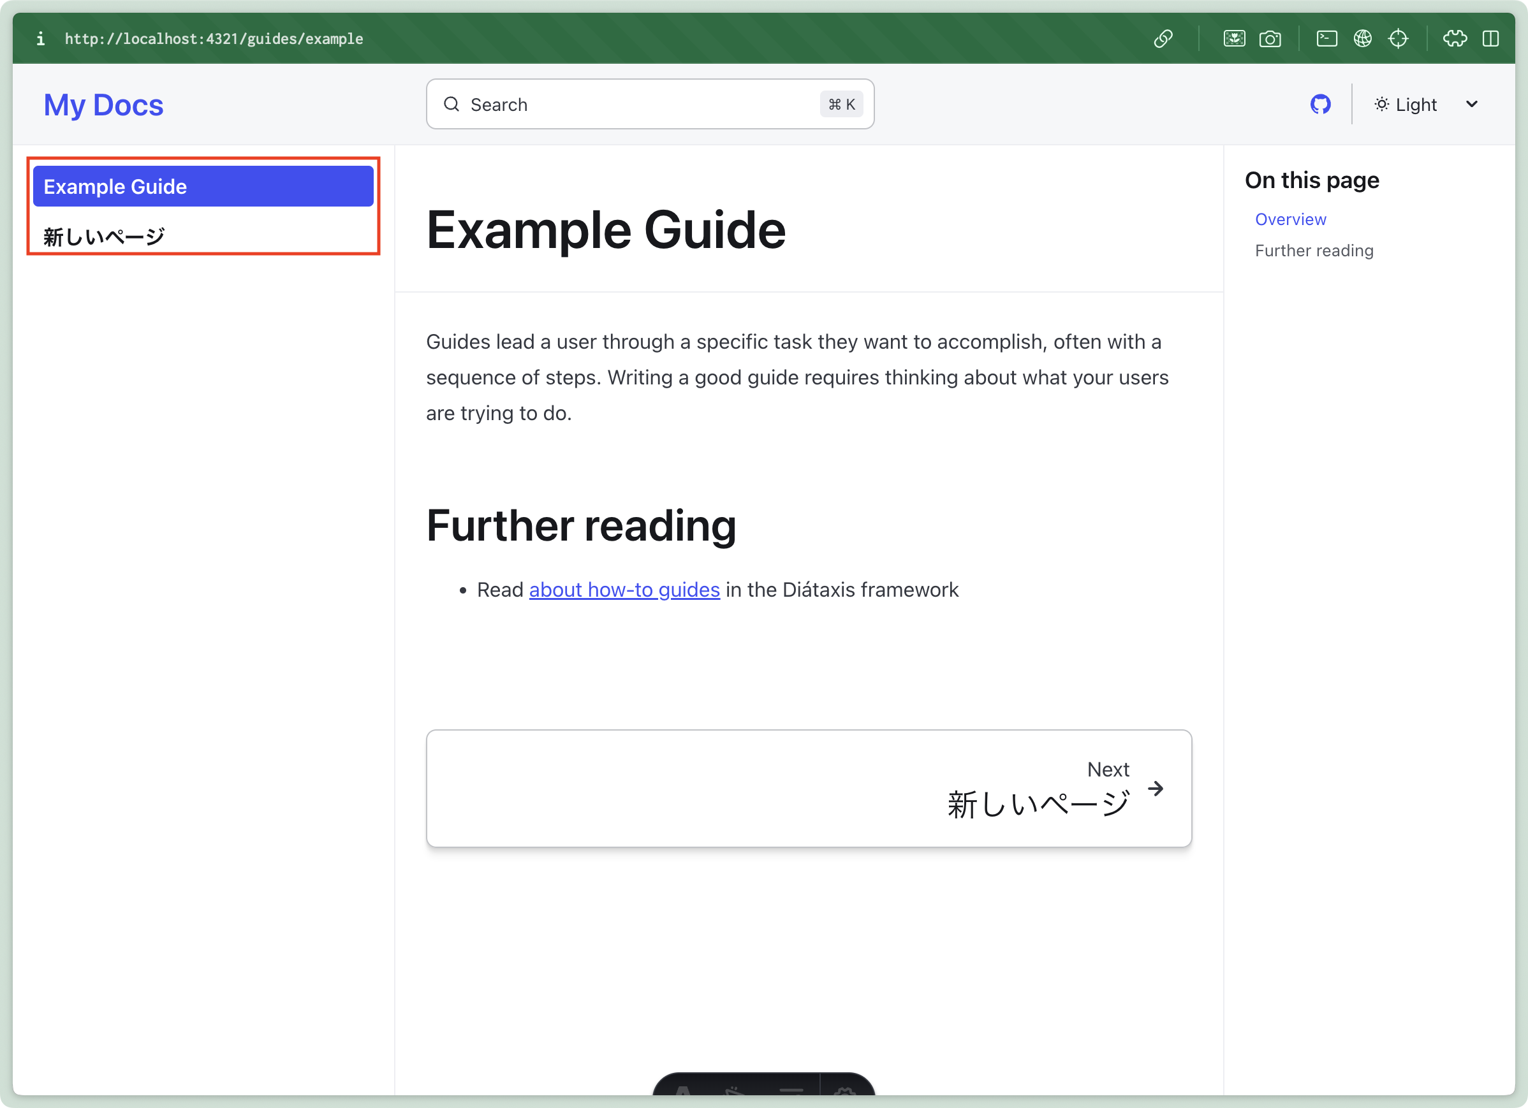Toggle the split-view sidebar panel icon
The width and height of the screenshot is (1528, 1108).
coord(1490,38)
